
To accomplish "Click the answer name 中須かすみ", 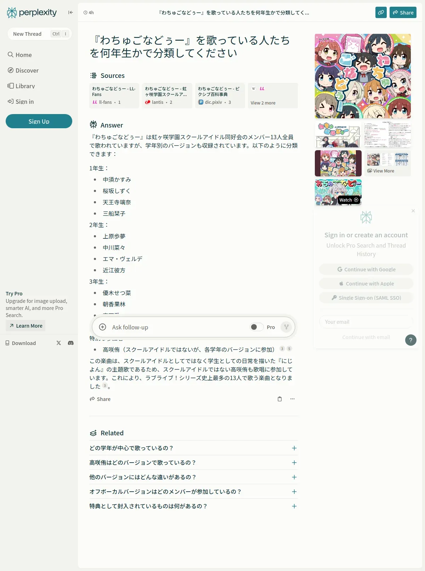I will pyautogui.click(x=117, y=180).
